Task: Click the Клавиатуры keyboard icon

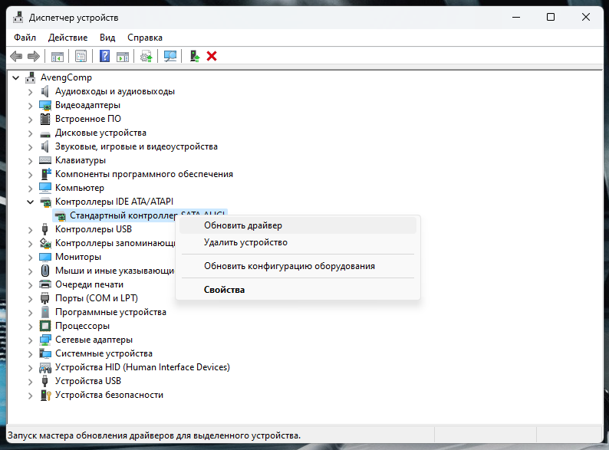Action: (45, 160)
